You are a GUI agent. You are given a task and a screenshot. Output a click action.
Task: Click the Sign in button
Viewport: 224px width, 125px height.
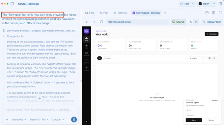pos(194,120)
